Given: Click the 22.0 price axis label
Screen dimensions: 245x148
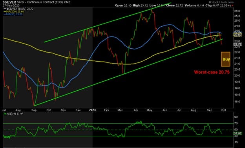Looking at the screenshot, I should (x=237, y=52).
